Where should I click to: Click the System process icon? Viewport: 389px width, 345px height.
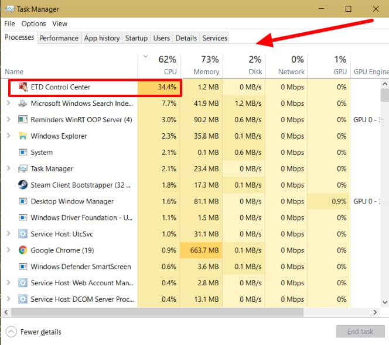click(23, 152)
